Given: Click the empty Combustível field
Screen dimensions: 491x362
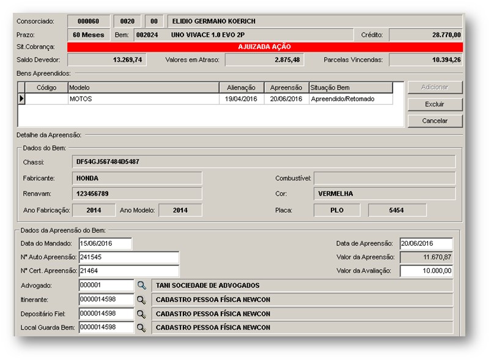Looking at the screenshot, I should 385,178.
